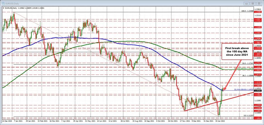Click the 14 Jun 2021 date on time axis

pos(101,121)
